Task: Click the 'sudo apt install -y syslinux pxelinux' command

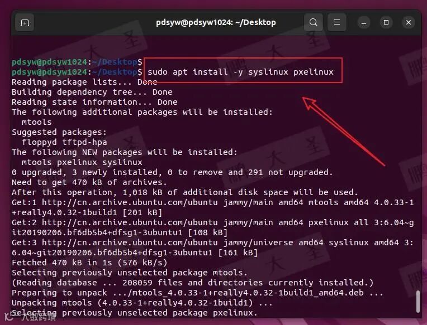Action: (x=240, y=72)
